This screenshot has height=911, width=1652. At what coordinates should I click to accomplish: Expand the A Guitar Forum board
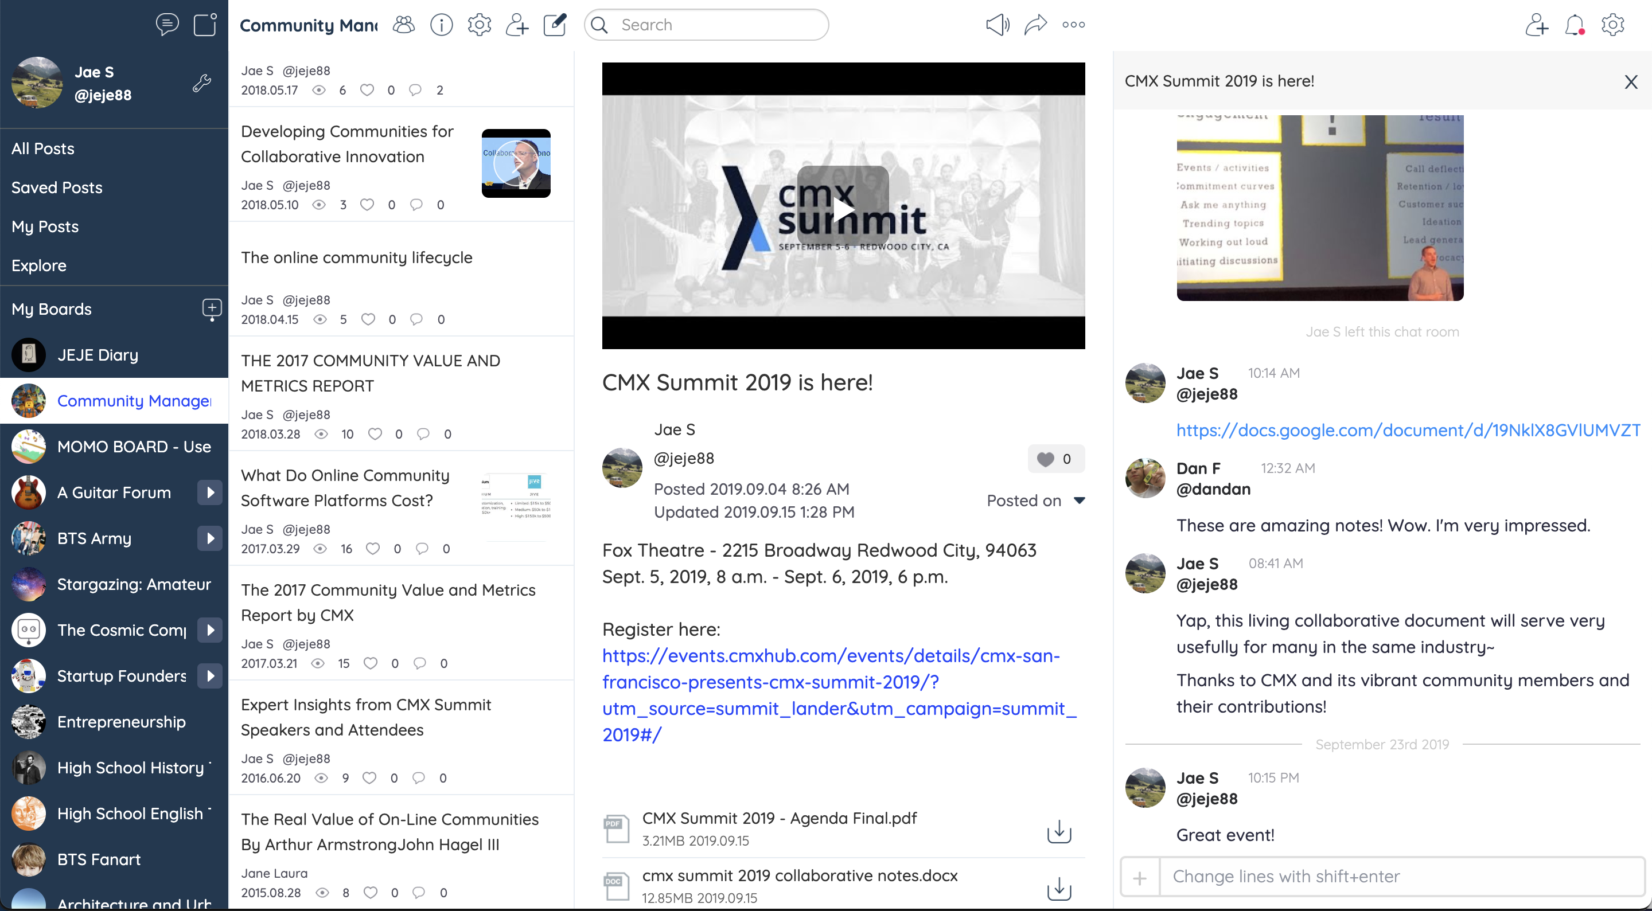point(210,492)
